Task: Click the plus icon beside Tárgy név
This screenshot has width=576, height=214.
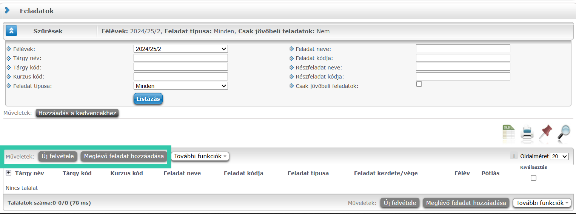Action: (x=9, y=173)
